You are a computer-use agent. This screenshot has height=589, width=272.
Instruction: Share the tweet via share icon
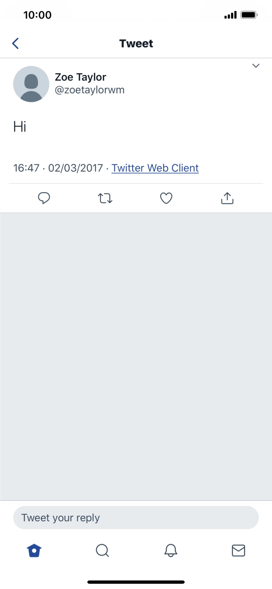coord(227,198)
